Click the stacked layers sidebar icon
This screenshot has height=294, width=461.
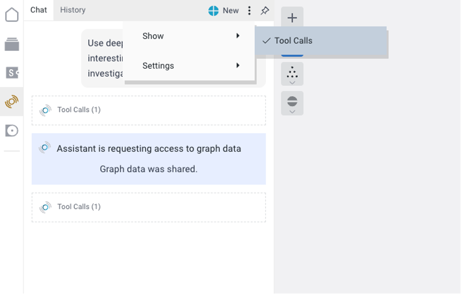[x=12, y=44]
